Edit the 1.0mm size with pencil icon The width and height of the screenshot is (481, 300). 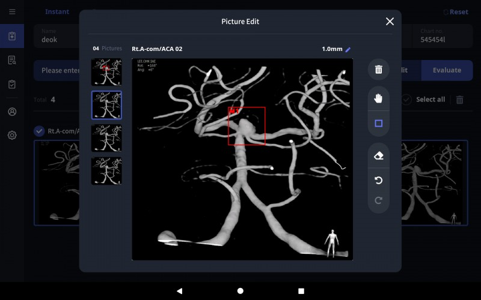[x=348, y=49]
